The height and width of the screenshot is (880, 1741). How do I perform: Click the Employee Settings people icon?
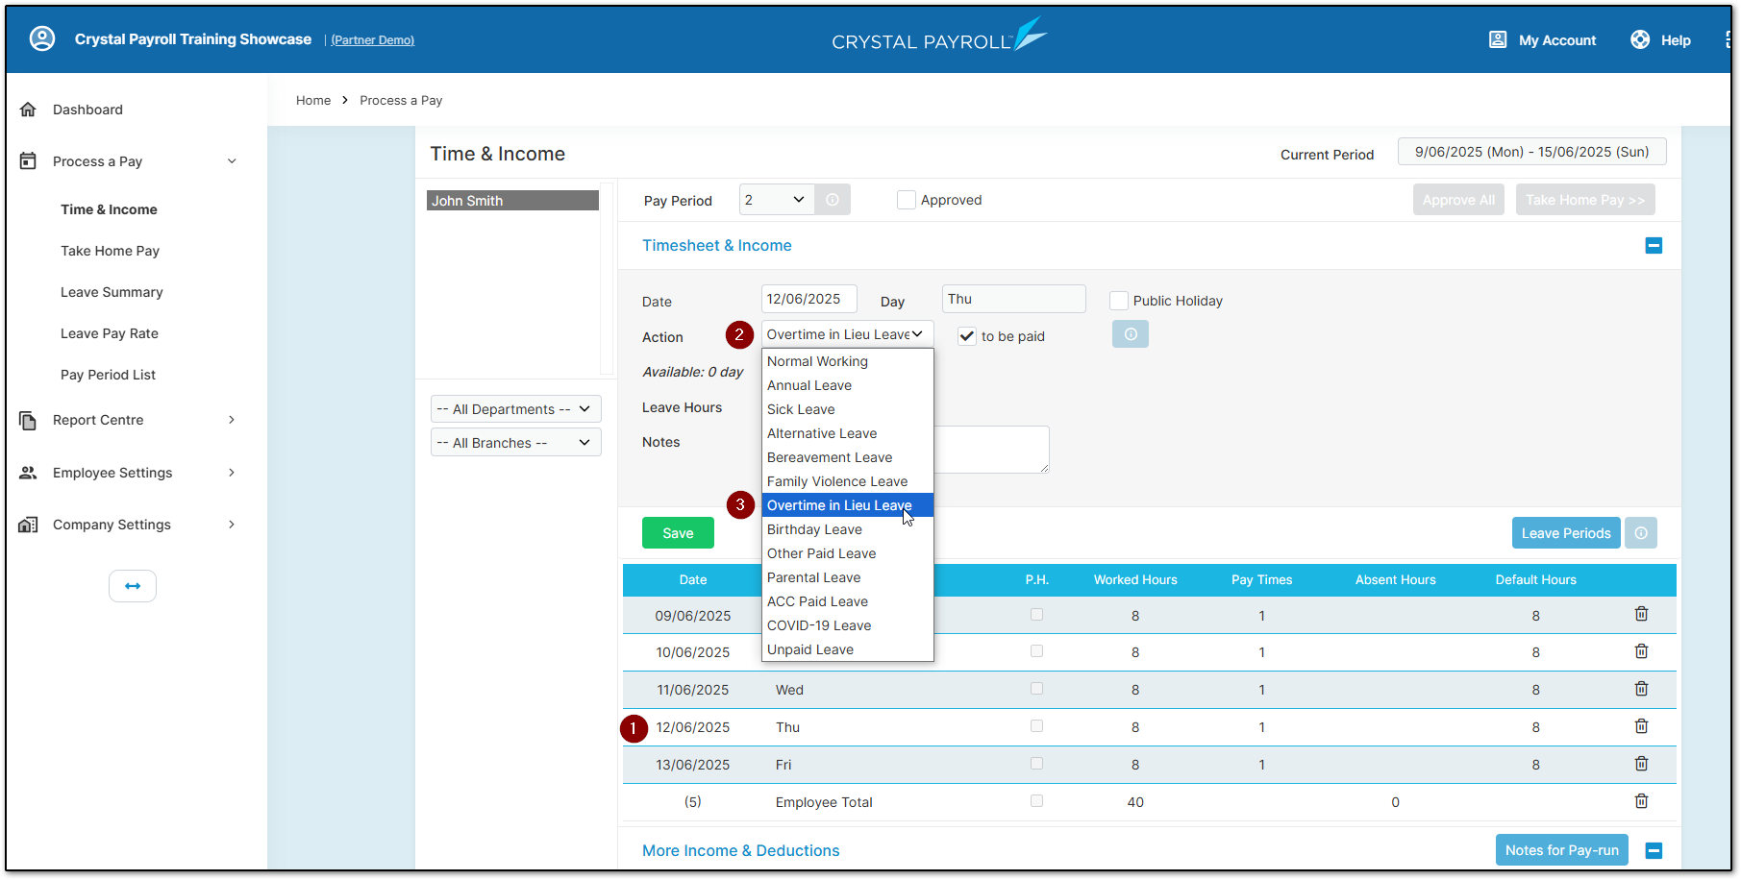click(29, 473)
